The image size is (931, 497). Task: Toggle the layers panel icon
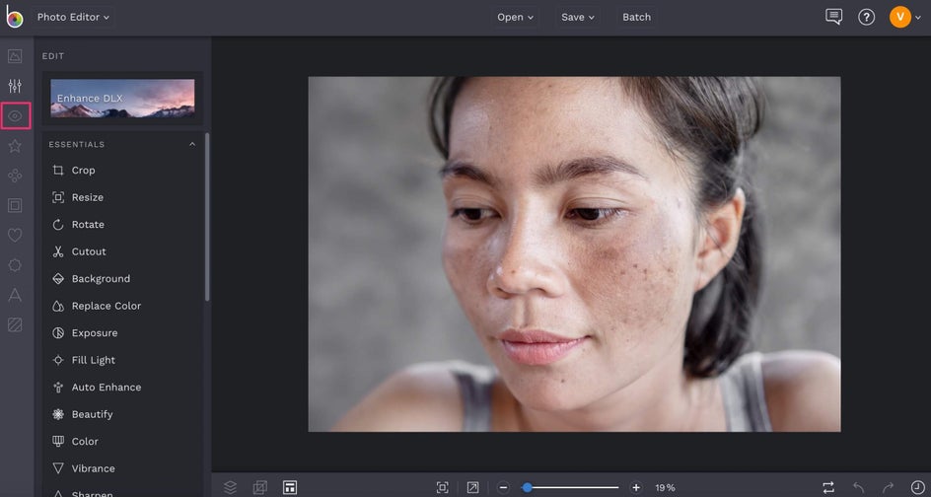pyautogui.click(x=230, y=487)
